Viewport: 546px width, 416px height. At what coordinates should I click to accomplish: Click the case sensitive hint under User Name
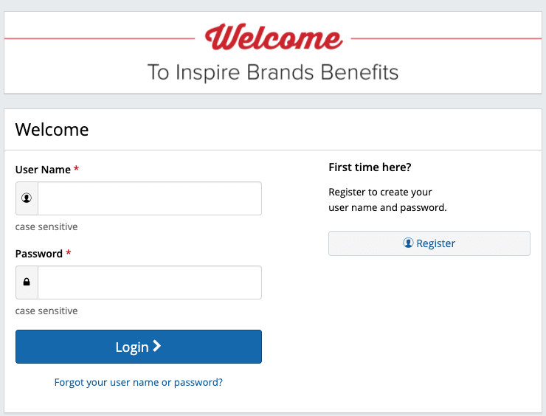tap(46, 227)
